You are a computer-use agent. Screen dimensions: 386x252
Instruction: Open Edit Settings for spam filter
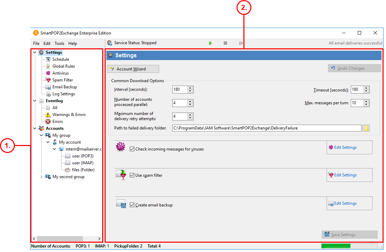(x=349, y=175)
